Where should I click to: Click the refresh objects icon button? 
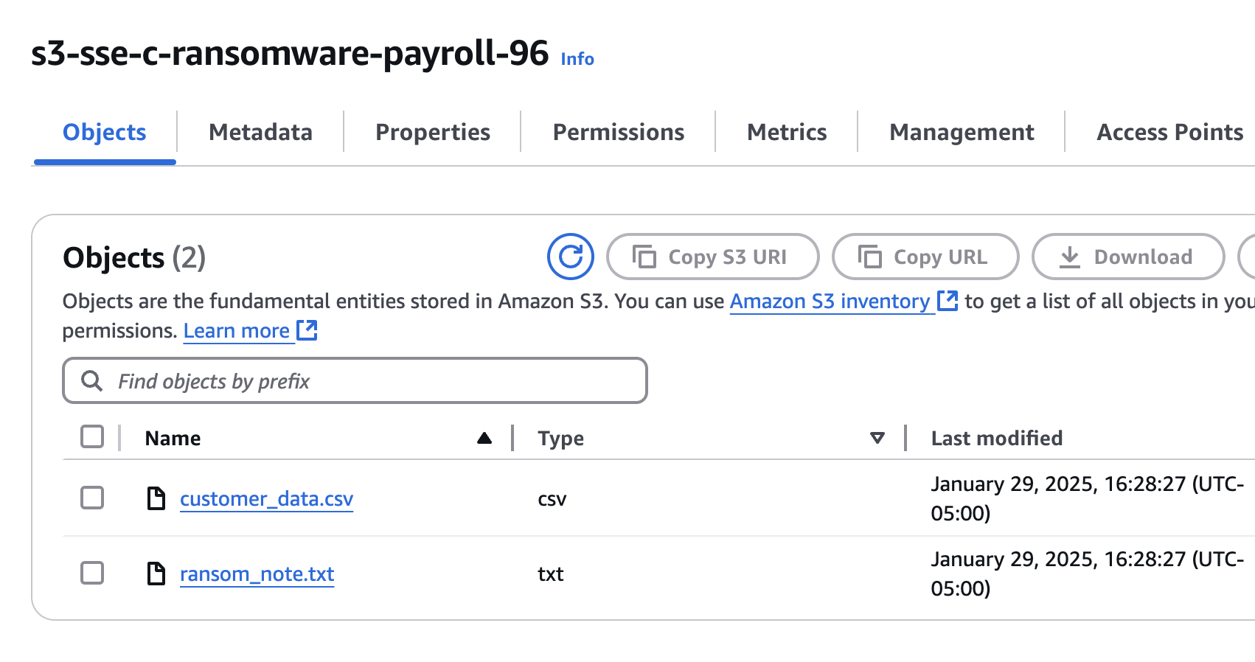point(570,257)
